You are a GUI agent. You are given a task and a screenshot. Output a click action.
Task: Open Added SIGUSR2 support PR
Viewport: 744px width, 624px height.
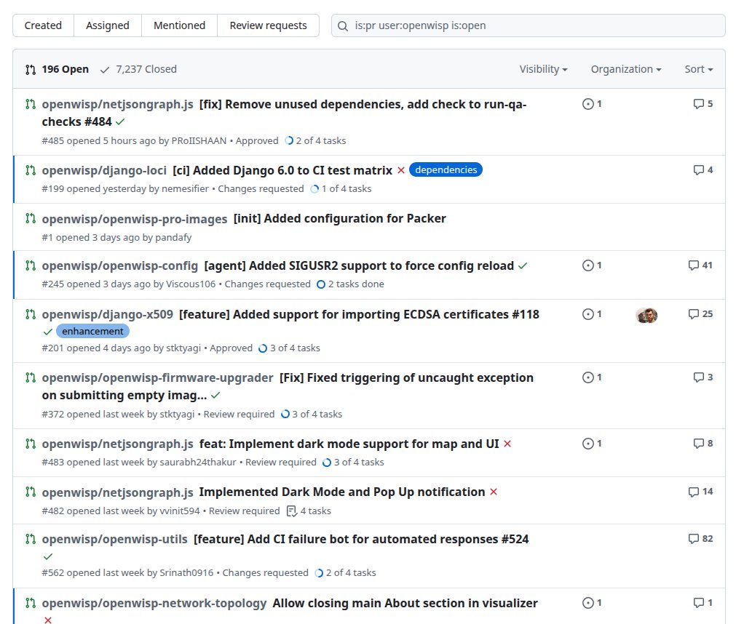[x=359, y=266]
